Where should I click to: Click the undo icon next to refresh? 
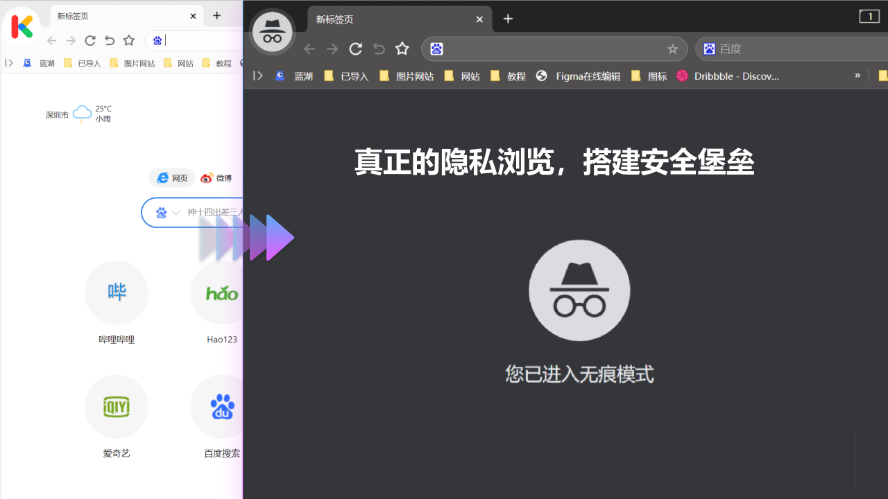click(379, 49)
